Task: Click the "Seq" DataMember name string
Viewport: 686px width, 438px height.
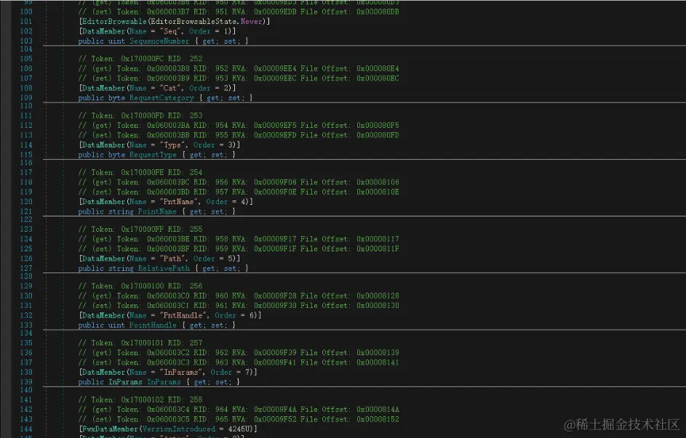Action: [x=170, y=31]
